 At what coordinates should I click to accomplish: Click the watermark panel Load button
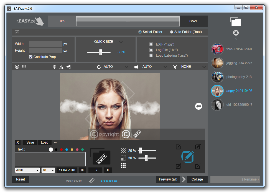(44, 142)
